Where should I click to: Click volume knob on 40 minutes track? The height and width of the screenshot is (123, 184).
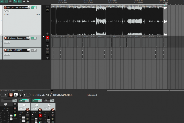[29, 38]
